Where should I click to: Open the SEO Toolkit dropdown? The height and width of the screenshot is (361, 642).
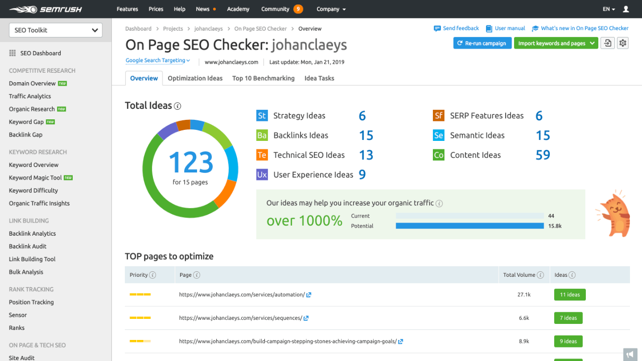pos(56,30)
